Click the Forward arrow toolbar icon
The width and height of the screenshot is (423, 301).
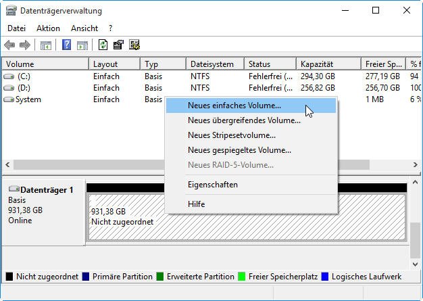coord(25,45)
